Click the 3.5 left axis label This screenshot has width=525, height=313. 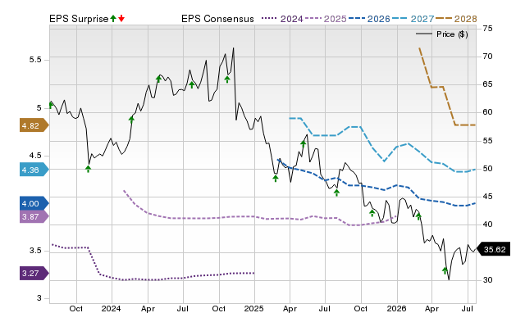[35, 251]
